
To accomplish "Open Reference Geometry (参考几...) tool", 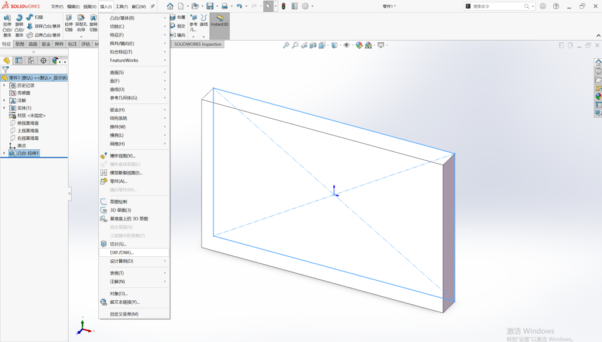I will pos(193,24).
